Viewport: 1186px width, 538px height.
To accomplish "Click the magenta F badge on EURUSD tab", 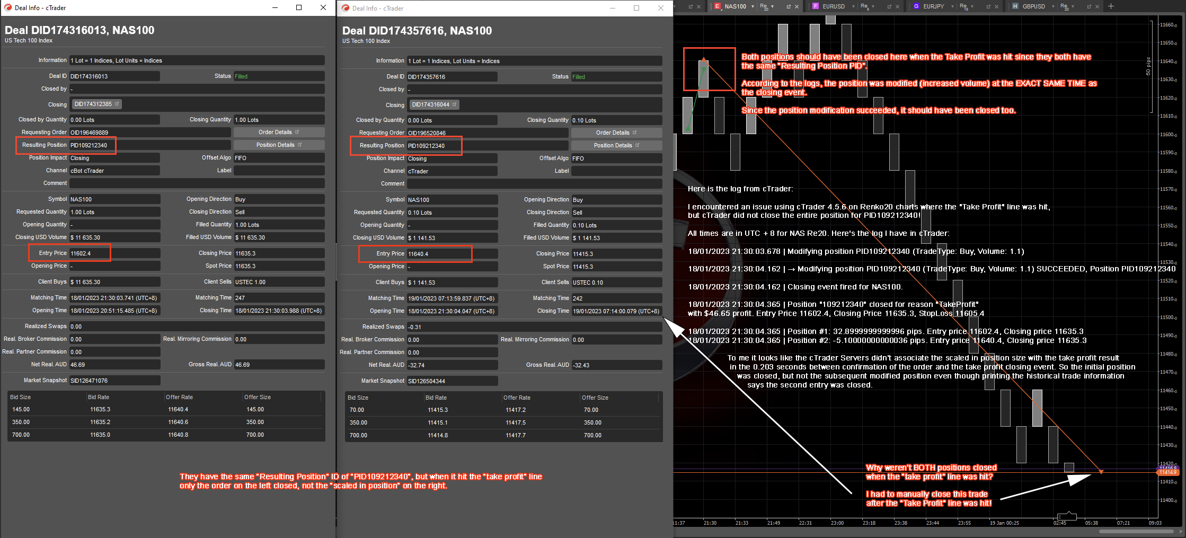I will 816,6.
